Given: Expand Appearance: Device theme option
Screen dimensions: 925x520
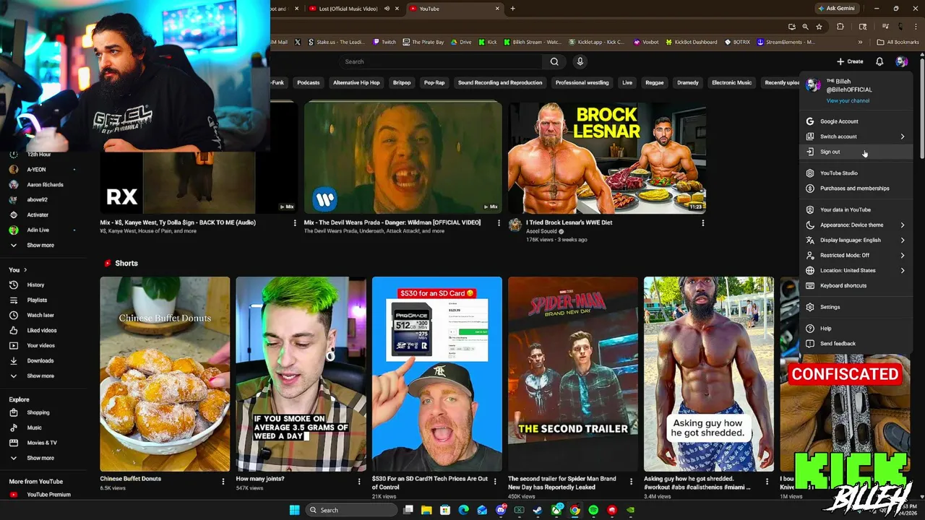Looking at the screenshot, I should (x=856, y=225).
